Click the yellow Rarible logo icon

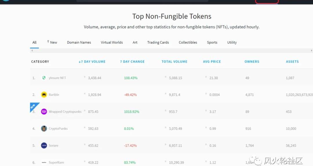[x=44, y=95]
